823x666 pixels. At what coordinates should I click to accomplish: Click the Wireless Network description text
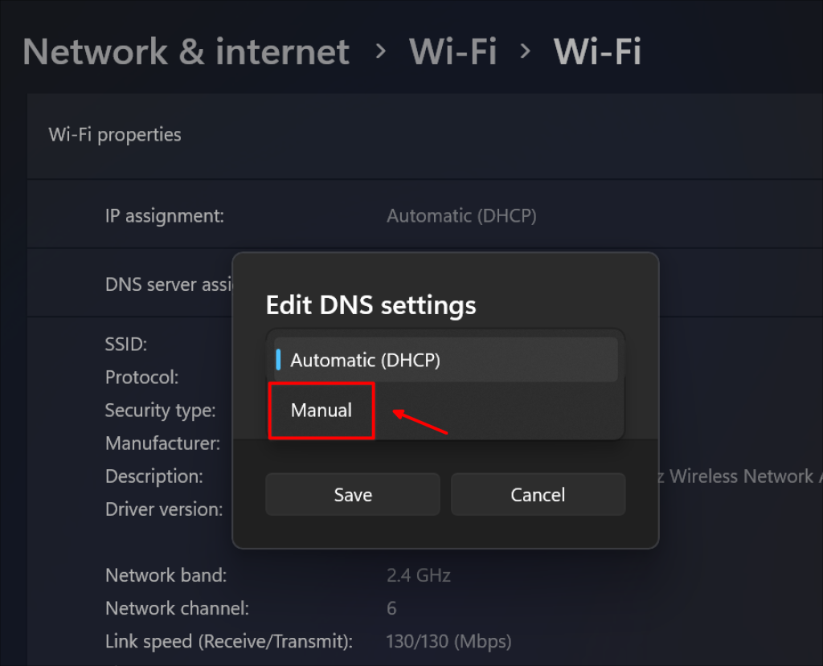[x=740, y=476]
